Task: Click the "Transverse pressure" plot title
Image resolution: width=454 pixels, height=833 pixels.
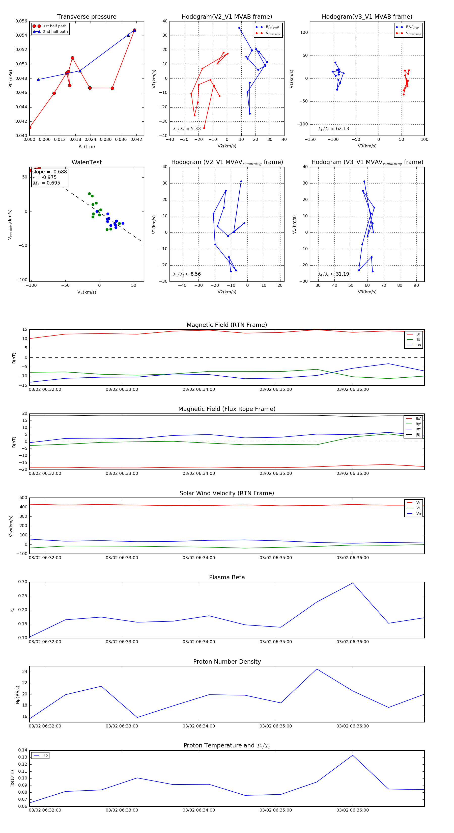Action: pos(87,17)
